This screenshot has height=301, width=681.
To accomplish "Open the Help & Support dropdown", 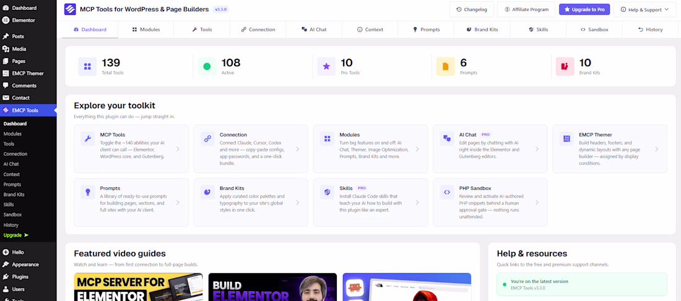I will [x=644, y=9].
